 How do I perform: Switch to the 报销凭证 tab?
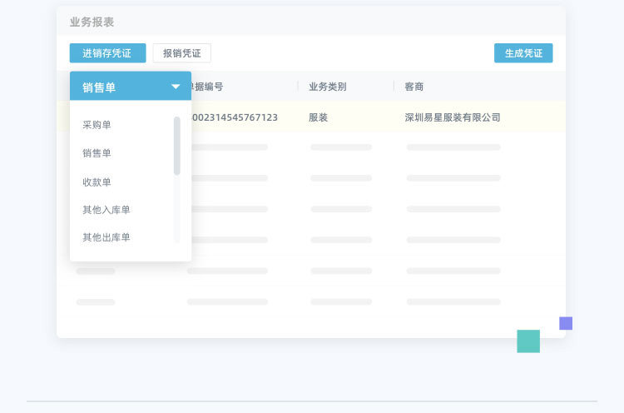pos(182,53)
